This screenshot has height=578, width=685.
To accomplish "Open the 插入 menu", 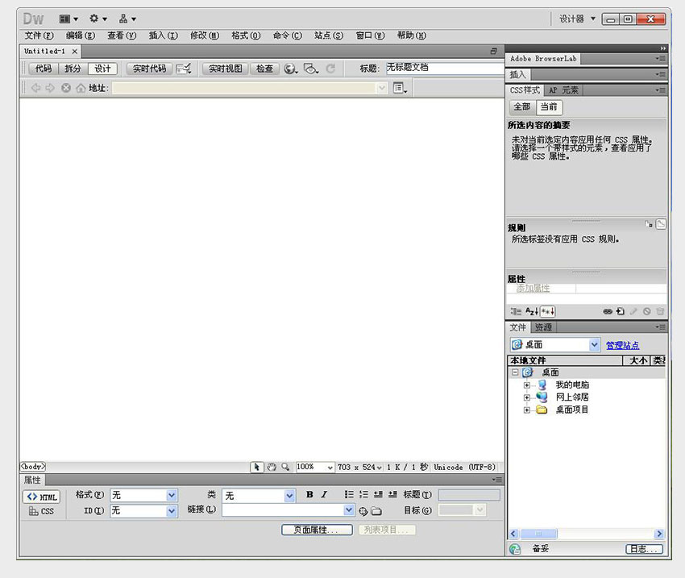I will (163, 35).
